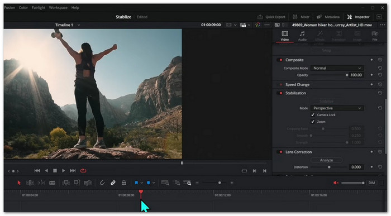Select the Blade Edit Mode tool

(x=52, y=183)
